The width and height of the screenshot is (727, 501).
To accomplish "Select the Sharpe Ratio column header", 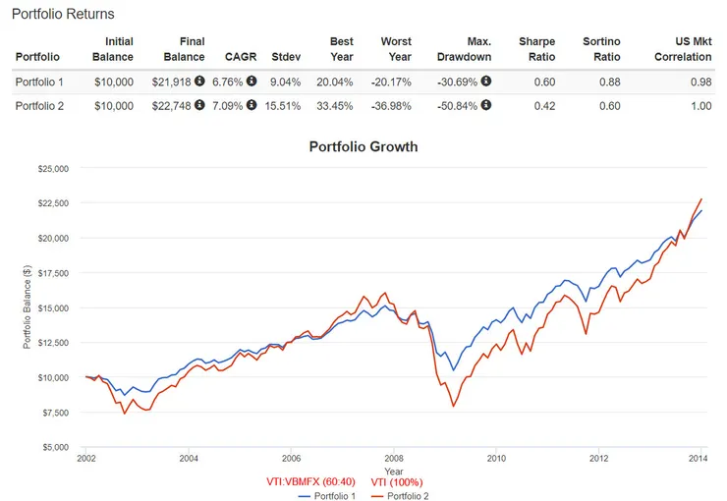I will pyautogui.click(x=536, y=49).
